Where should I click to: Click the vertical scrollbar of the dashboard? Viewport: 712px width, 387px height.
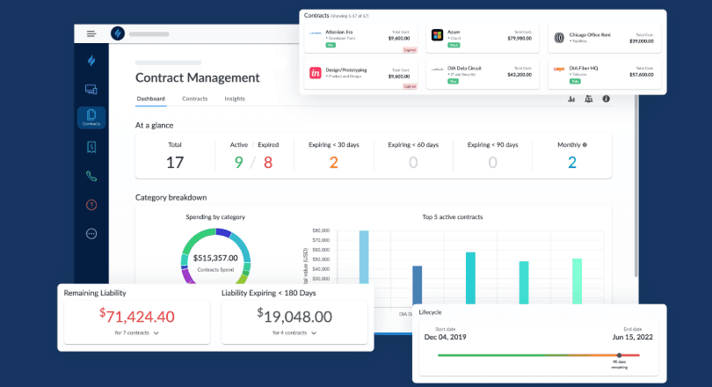(636, 186)
